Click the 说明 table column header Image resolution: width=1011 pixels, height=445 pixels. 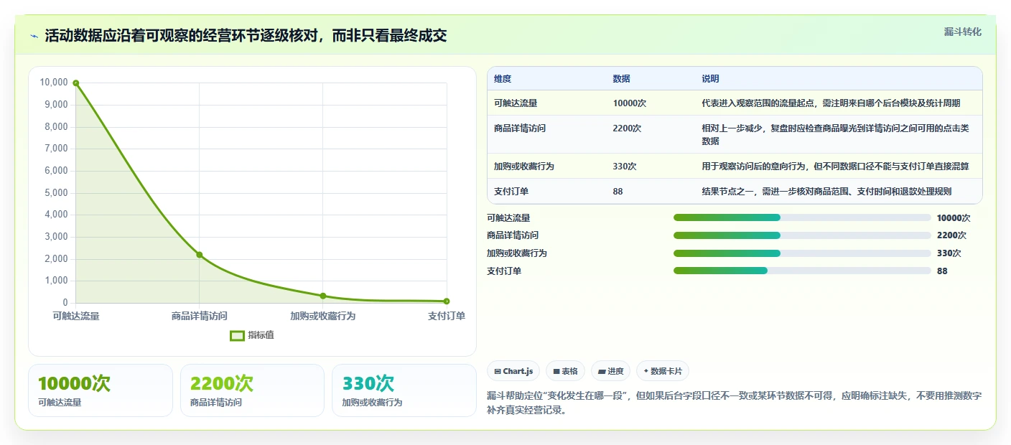coord(710,79)
